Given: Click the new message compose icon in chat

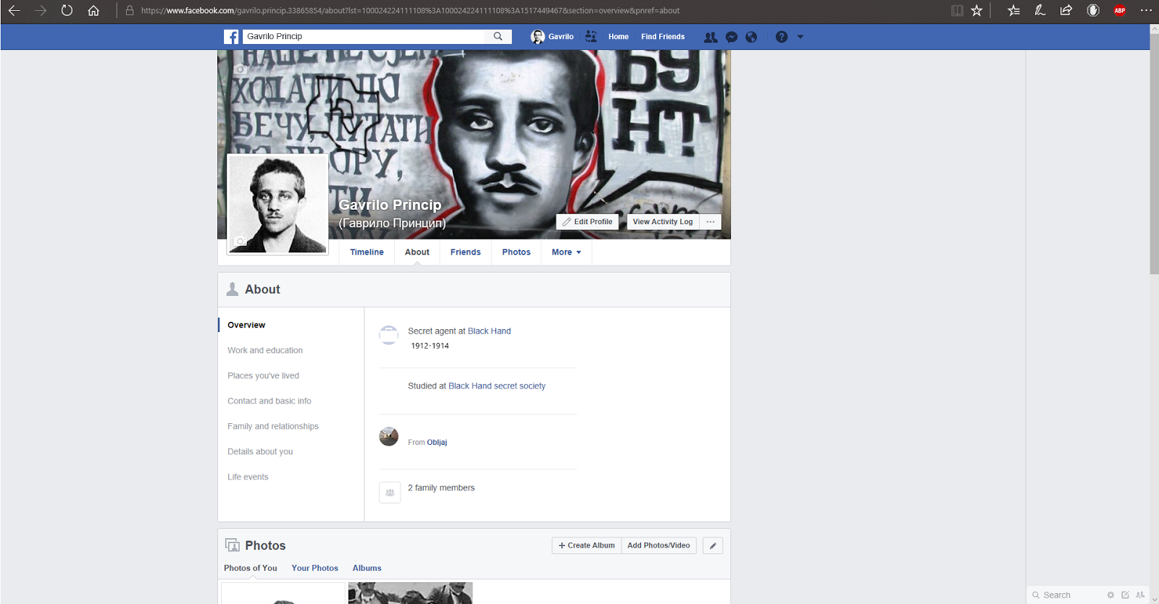Looking at the screenshot, I should (1125, 595).
